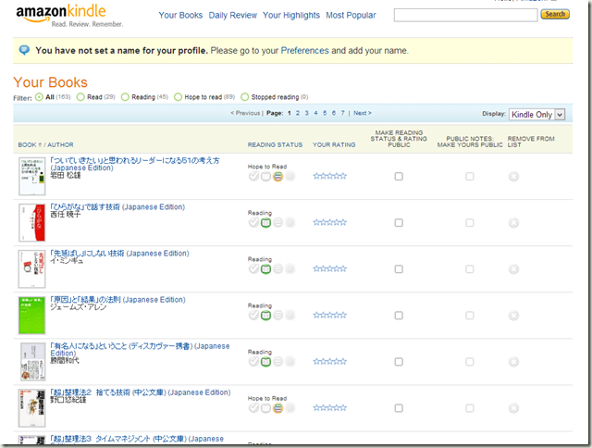Image resolution: width=592 pixels, height=448 pixels.
Task: Remove 「有名人になる」ということ from list
Action: tap(513, 362)
